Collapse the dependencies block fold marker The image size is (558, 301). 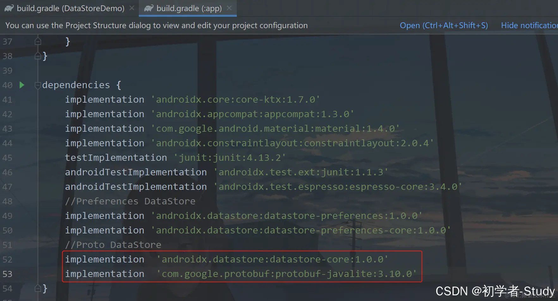38,85
